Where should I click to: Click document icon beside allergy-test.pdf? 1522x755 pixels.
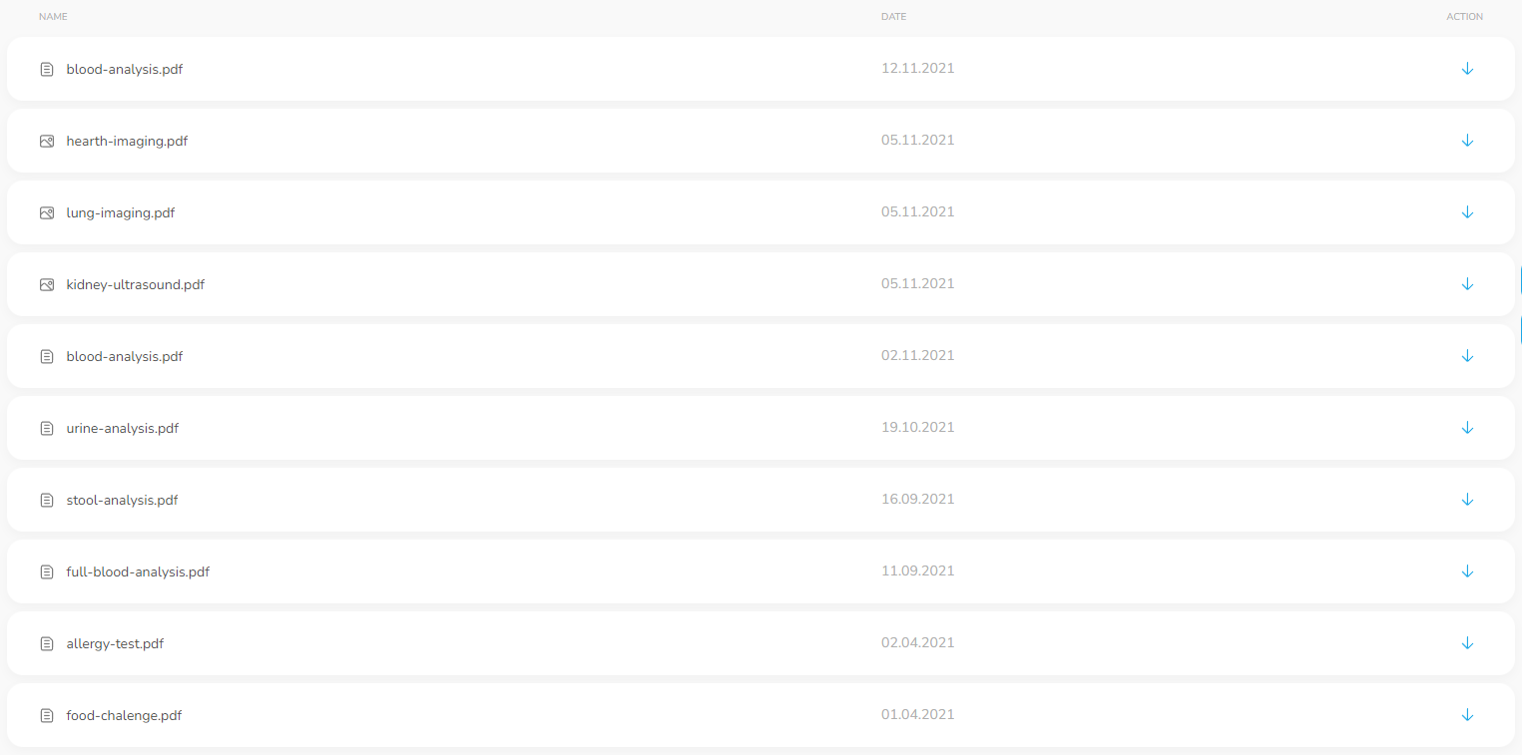[x=47, y=644]
